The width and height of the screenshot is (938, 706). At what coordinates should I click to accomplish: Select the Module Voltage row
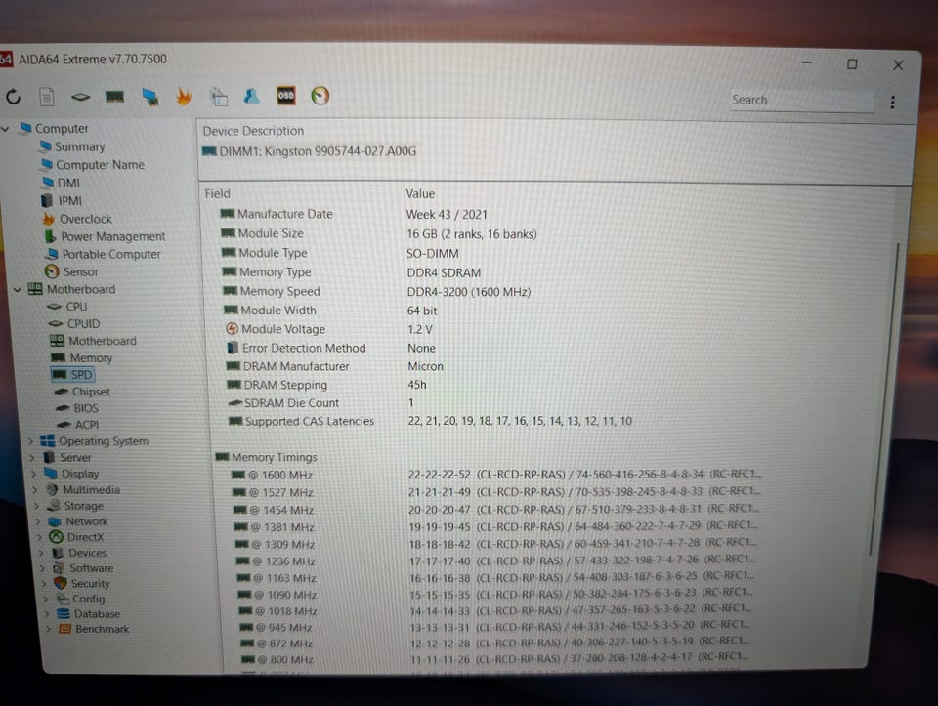pos(329,329)
